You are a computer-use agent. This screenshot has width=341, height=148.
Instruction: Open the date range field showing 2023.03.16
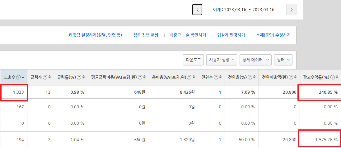[244, 10]
